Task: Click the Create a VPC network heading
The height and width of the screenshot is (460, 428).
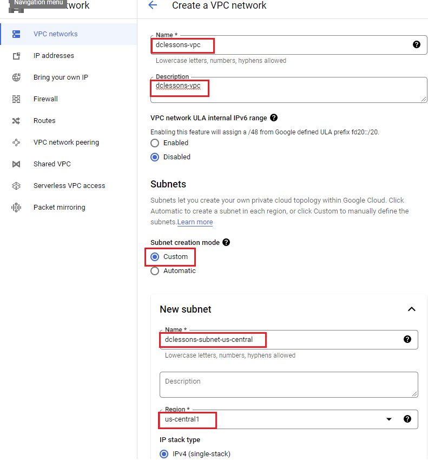Action: tap(219, 5)
